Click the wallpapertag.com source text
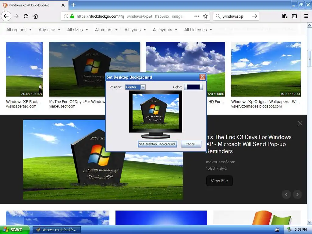Image resolution: width=312 pixels, height=234 pixels. tap(21, 106)
